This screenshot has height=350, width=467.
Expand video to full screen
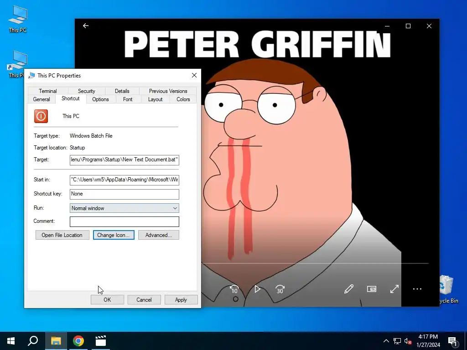pyautogui.click(x=394, y=288)
